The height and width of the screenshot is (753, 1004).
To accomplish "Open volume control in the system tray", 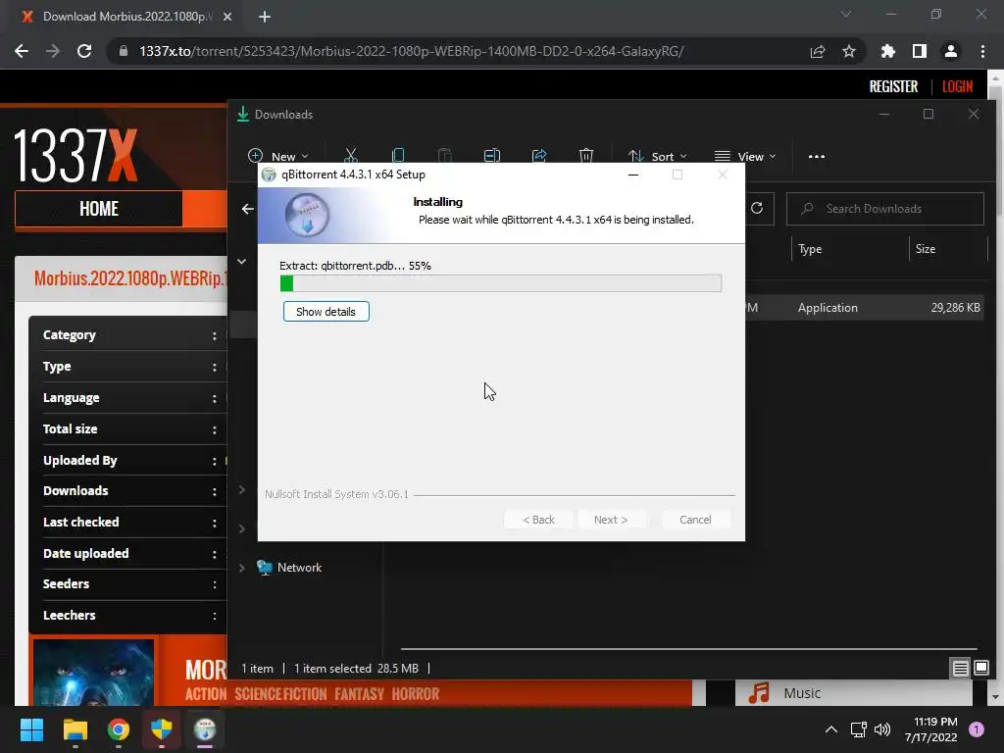I will 882,729.
